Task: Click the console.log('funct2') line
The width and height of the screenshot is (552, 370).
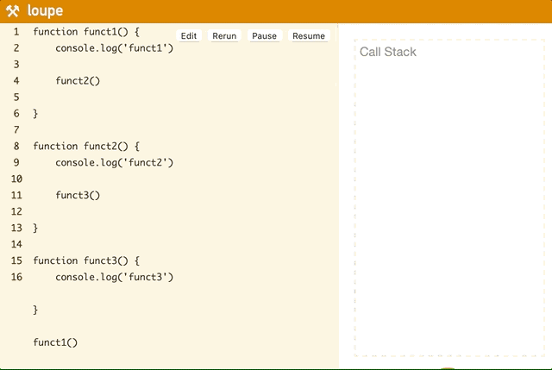Action: click(115, 162)
